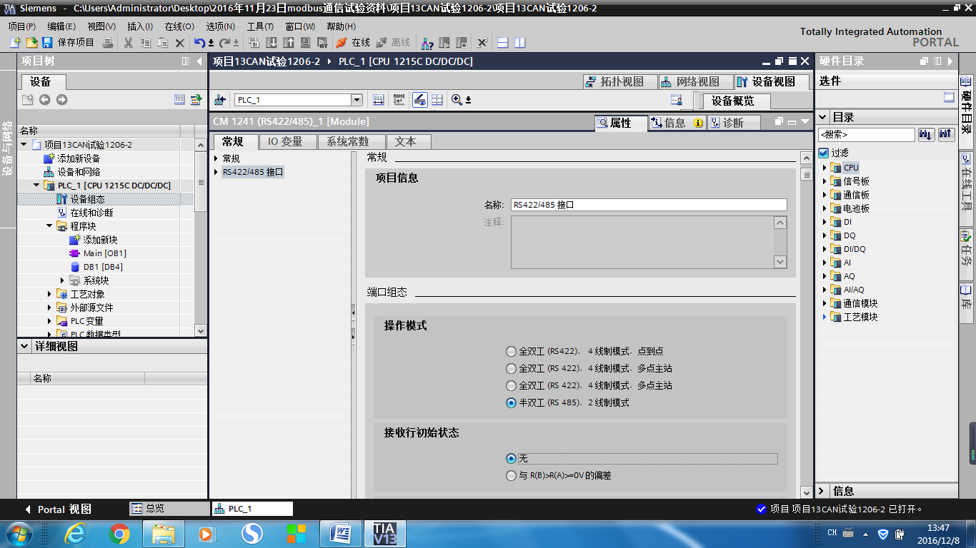Expand the 系统块 tree node
This screenshot has width=976, height=548.
click(x=62, y=280)
